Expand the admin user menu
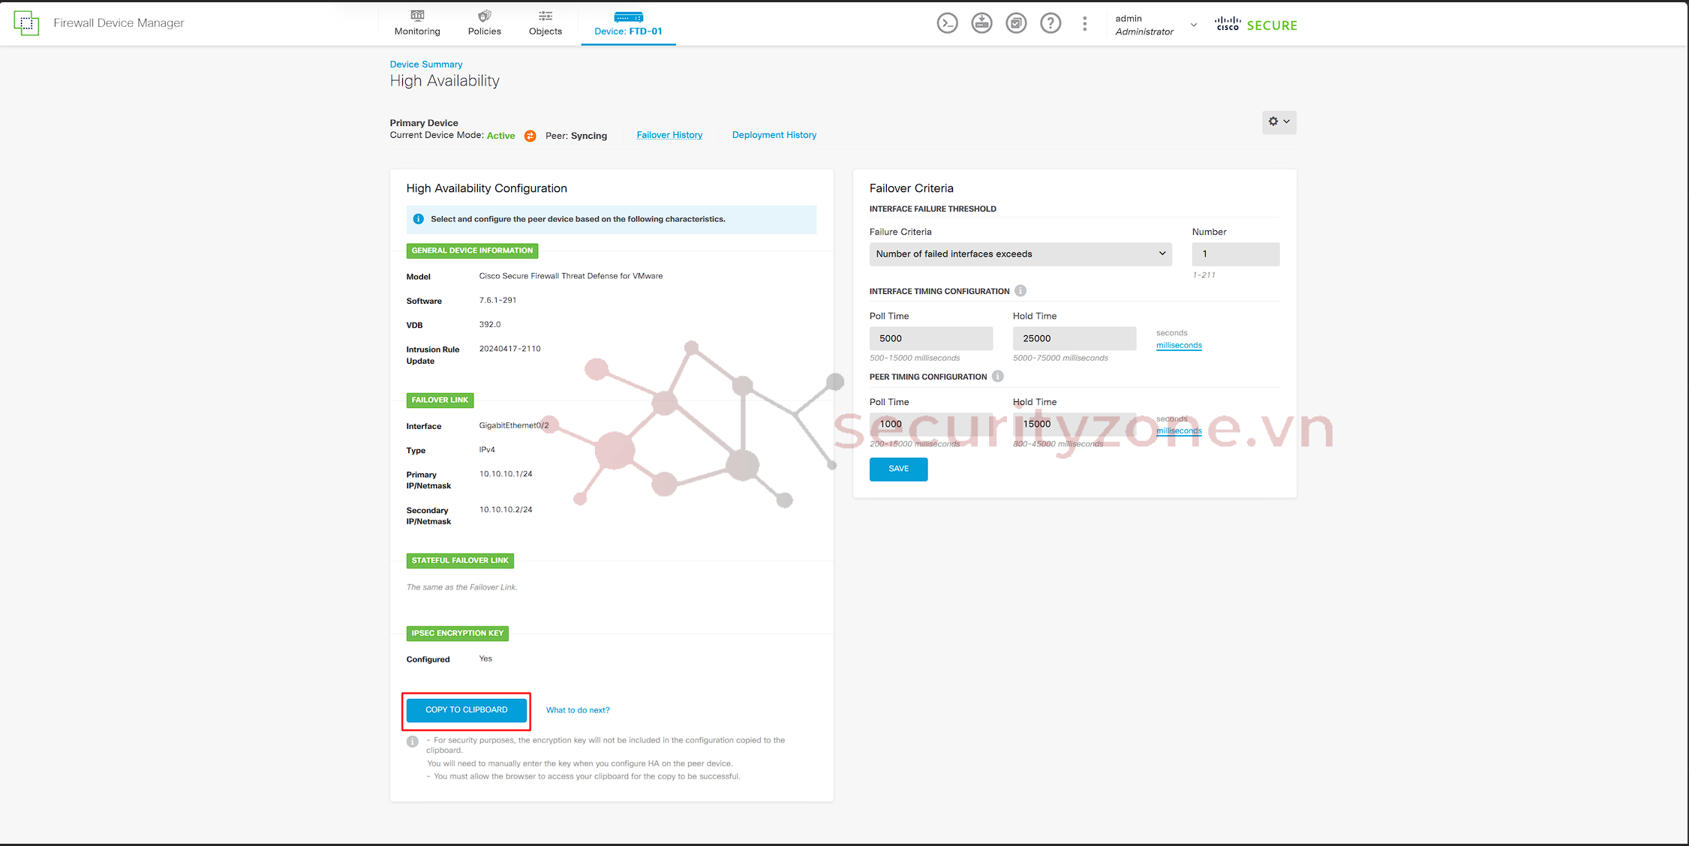Viewport: 1689px width, 846px height. [x=1193, y=25]
